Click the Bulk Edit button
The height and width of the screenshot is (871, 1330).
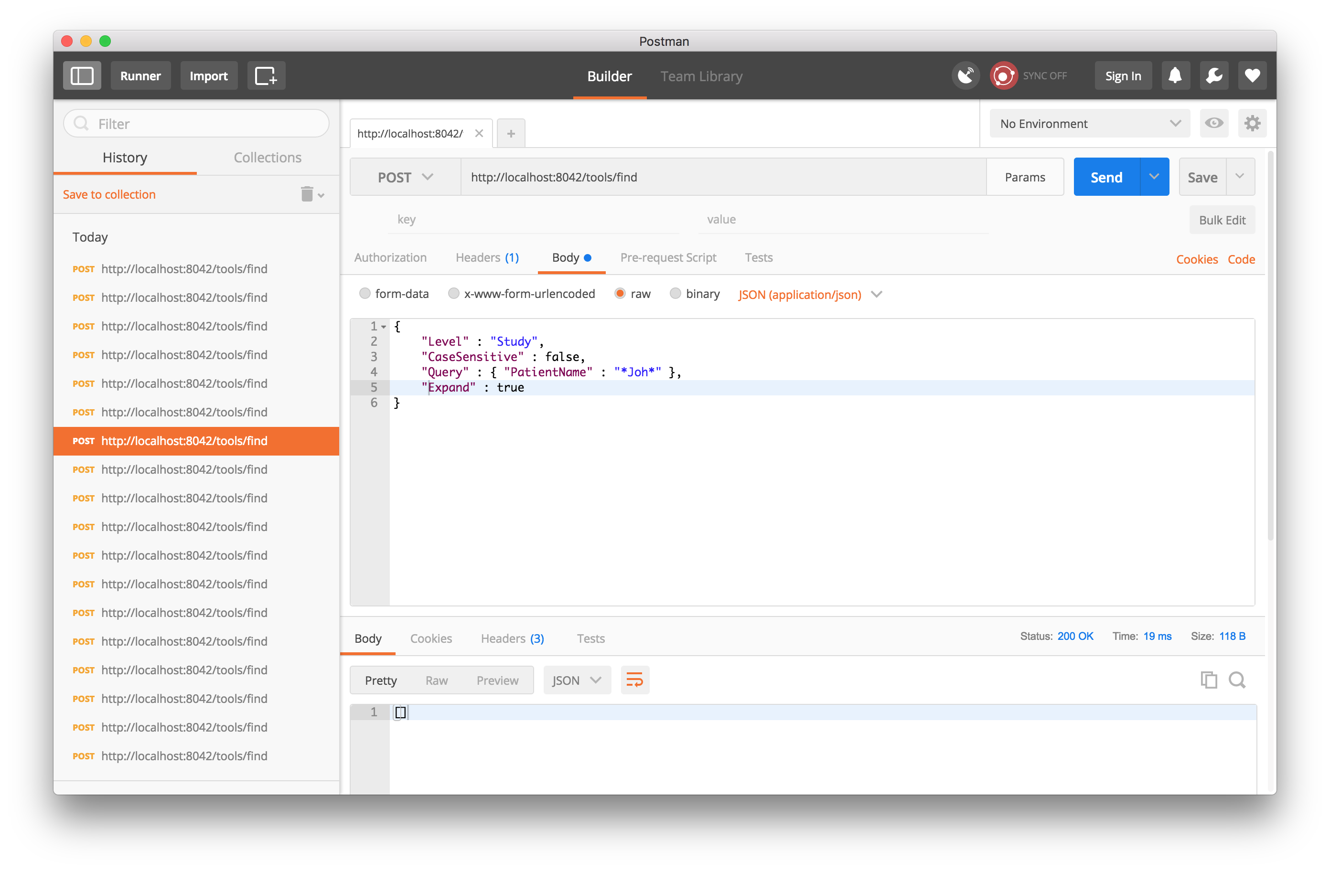point(1222,220)
